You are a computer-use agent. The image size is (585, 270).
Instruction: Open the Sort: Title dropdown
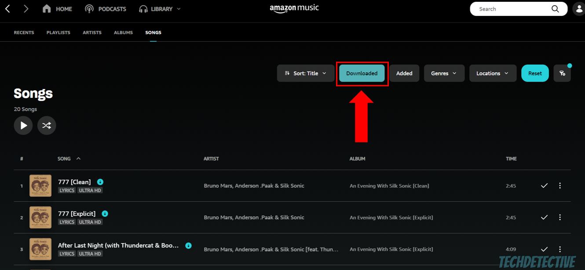coord(305,73)
